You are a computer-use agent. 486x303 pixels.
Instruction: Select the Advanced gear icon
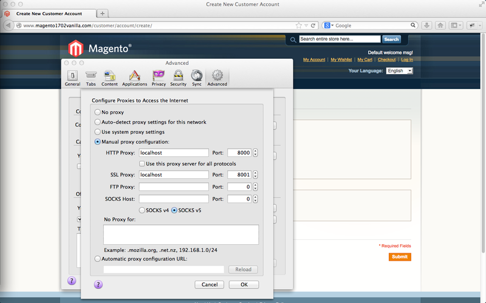pyautogui.click(x=217, y=76)
